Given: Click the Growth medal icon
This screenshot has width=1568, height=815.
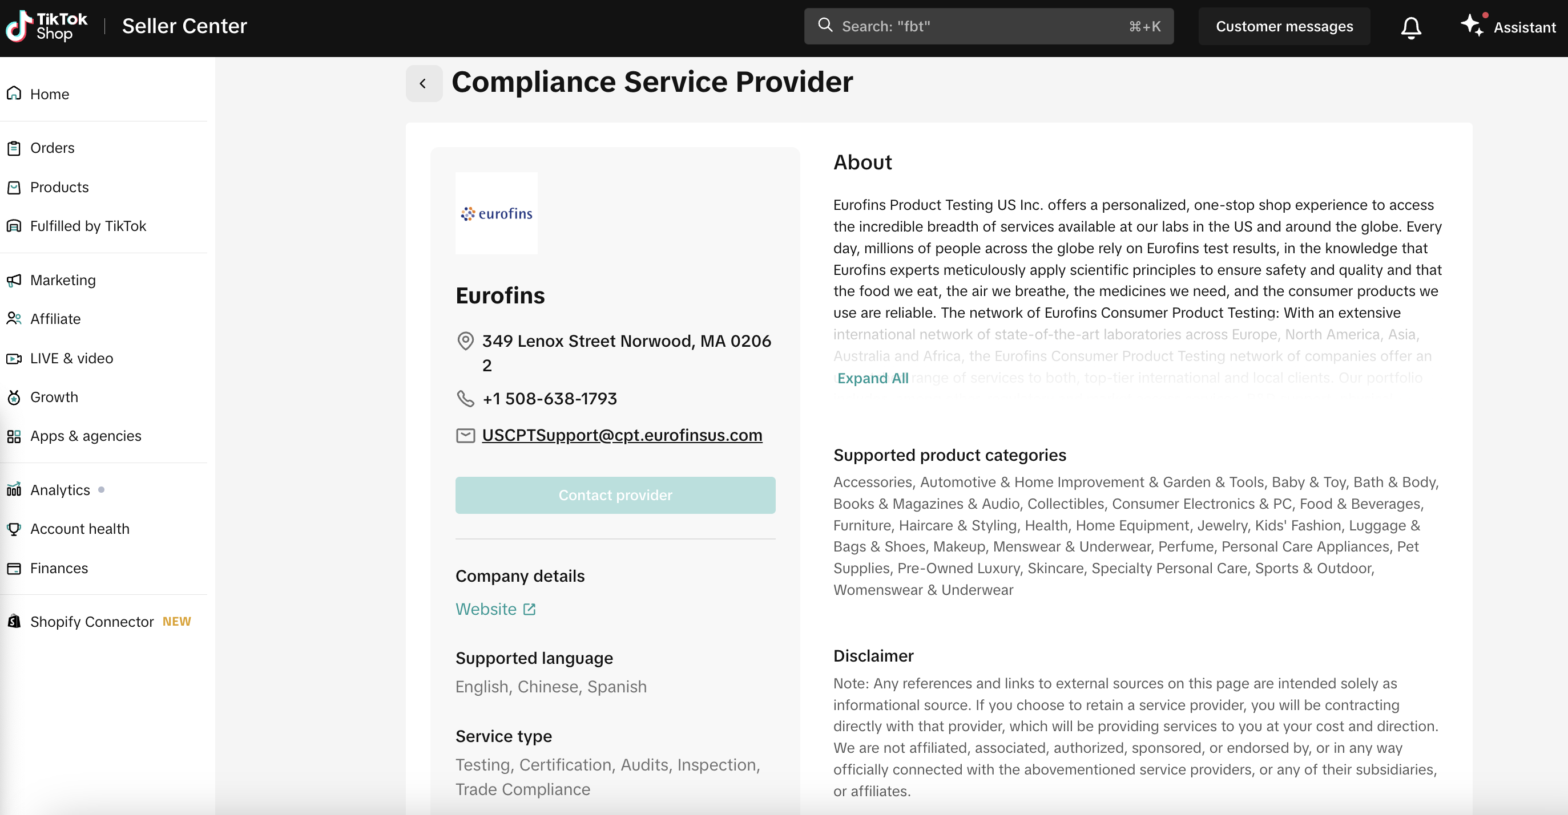Looking at the screenshot, I should (x=14, y=397).
